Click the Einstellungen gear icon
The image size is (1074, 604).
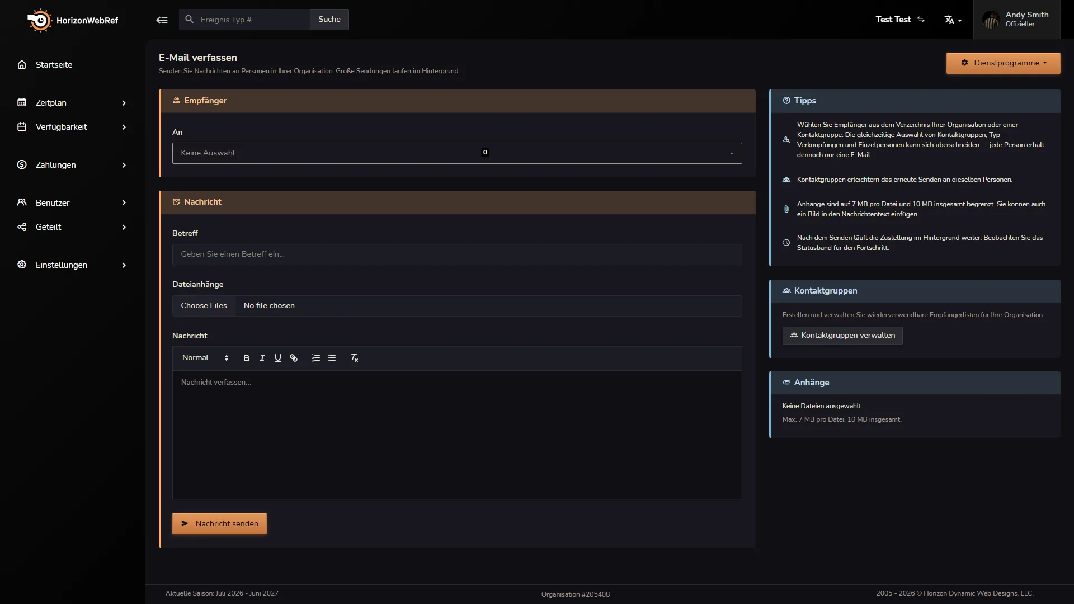pyautogui.click(x=22, y=265)
